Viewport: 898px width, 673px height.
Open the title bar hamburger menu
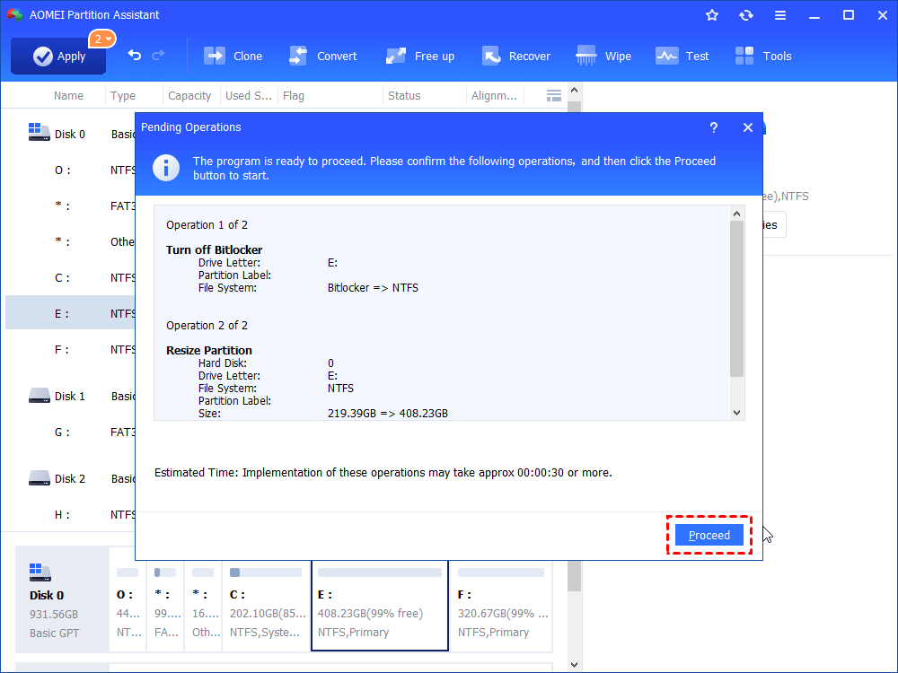[780, 15]
